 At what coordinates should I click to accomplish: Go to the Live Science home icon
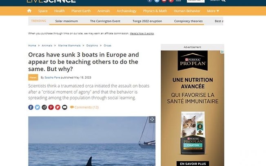pos(29,11)
